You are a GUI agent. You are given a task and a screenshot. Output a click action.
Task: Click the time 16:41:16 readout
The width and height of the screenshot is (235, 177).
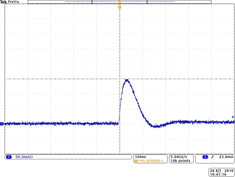tap(218, 175)
